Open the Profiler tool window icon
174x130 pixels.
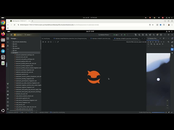pos(8,91)
